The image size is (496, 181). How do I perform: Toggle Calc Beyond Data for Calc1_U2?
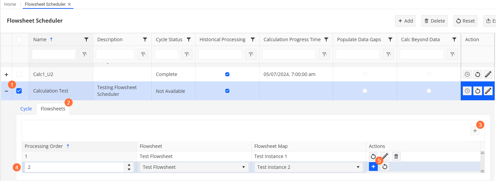pos(429,74)
